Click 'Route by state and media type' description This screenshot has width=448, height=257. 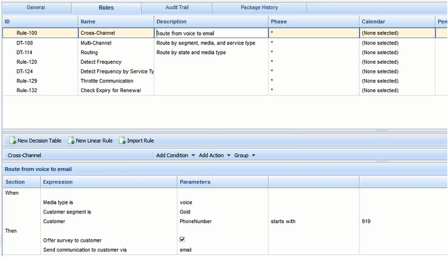191,53
